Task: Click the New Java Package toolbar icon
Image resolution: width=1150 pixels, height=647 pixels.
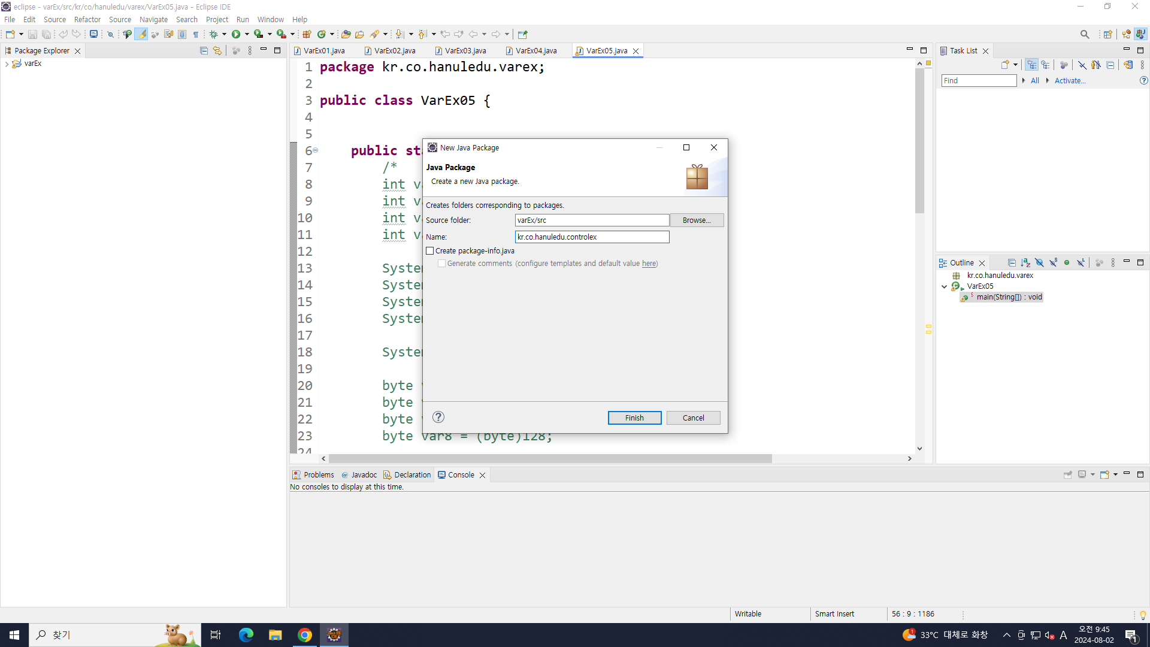Action: 307,34
